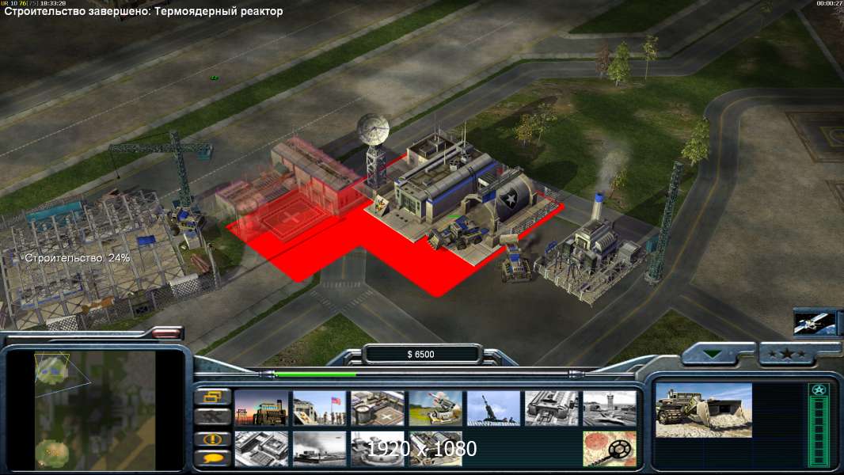Click the greyed Strategy Center build icon
This screenshot has width=844, height=475.
(x=261, y=449)
